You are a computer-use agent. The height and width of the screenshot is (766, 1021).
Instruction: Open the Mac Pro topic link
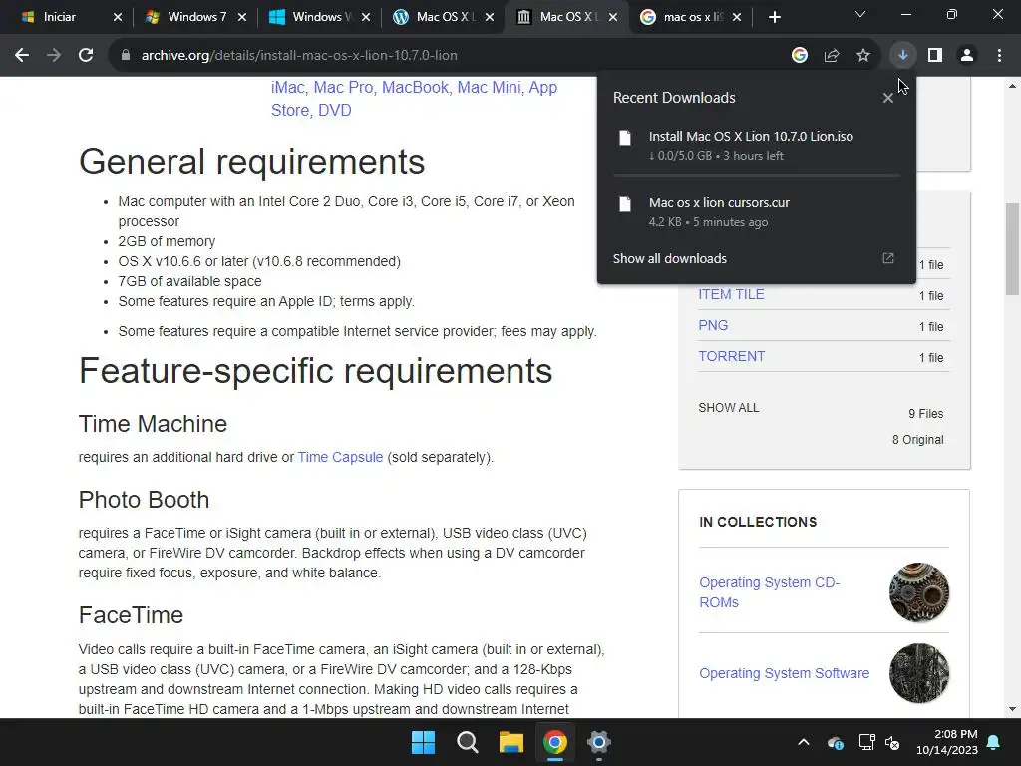343,88
